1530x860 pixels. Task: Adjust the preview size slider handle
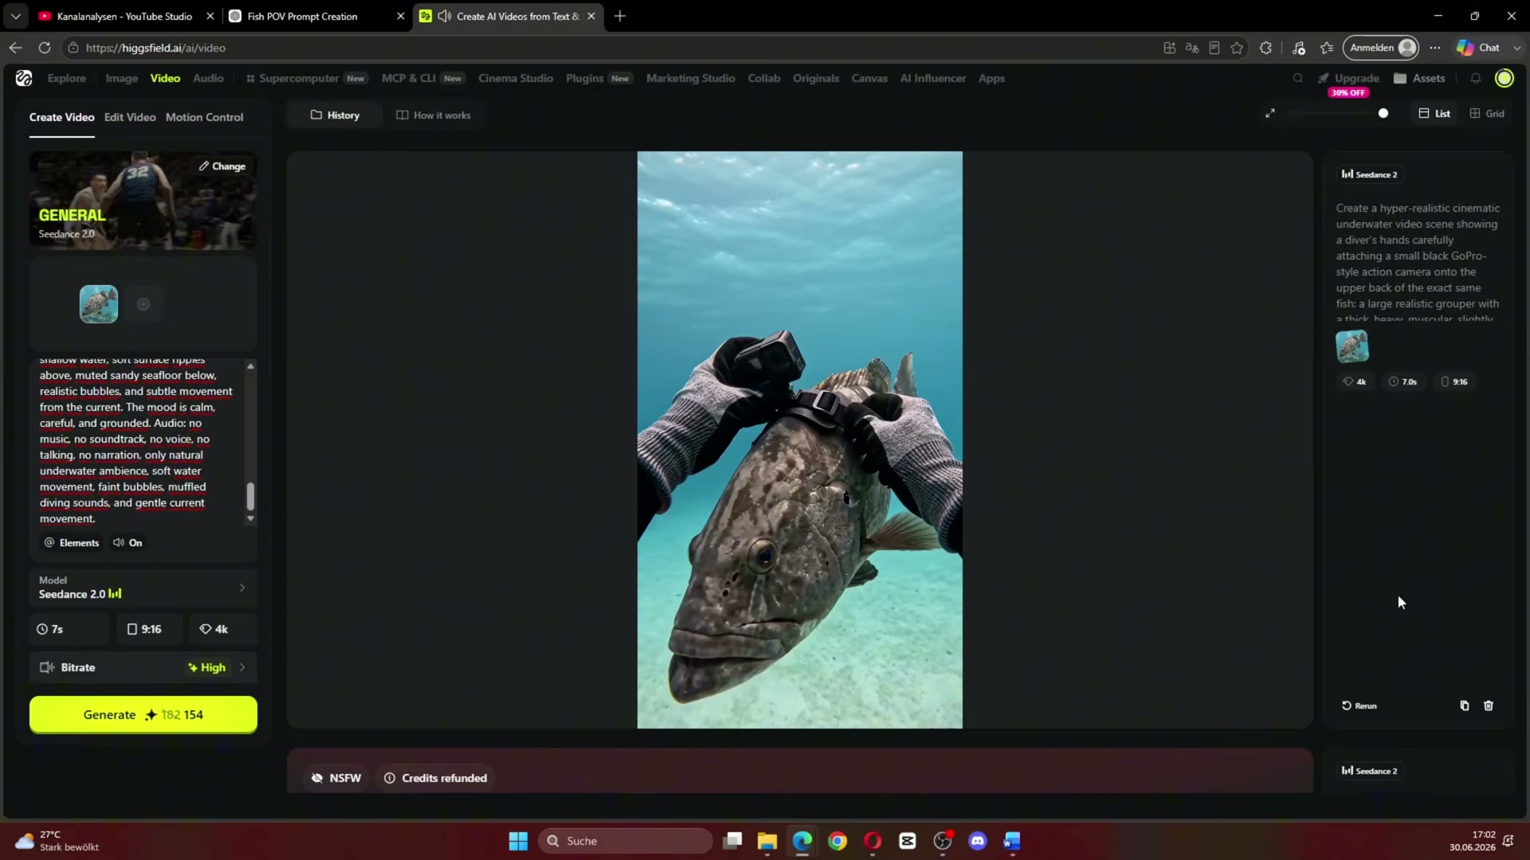[1383, 113]
